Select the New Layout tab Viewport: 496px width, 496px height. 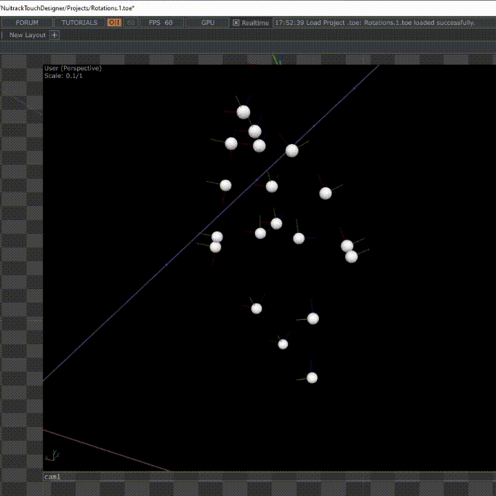28,35
